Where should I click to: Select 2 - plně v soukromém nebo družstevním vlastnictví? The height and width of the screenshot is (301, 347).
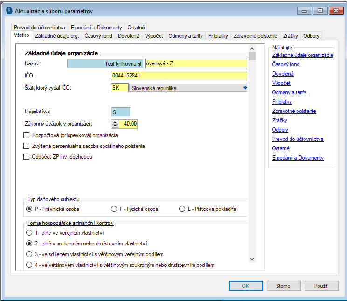(x=29, y=244)
